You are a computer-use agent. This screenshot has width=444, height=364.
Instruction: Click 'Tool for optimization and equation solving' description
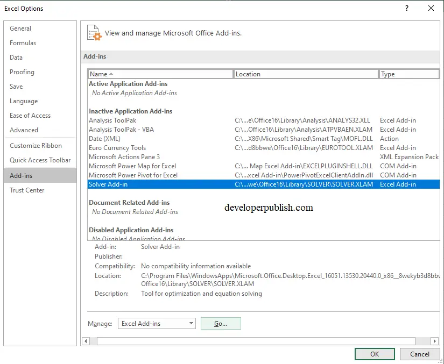(x=202, y=294)
